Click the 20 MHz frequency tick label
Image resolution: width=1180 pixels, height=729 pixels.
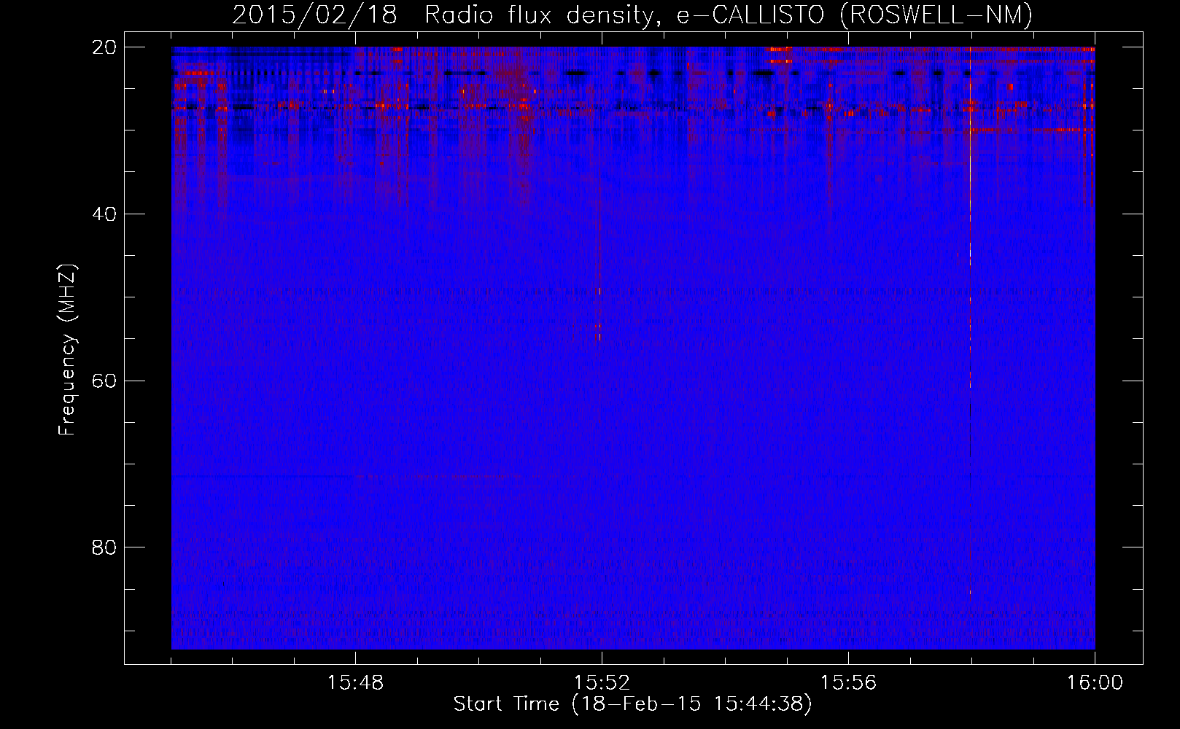click(105, 47)
